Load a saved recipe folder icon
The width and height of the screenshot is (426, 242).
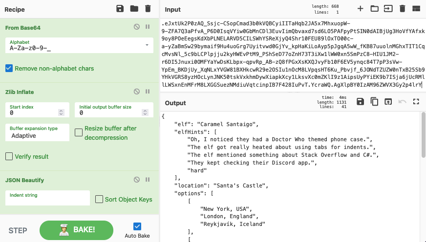click(x=134, y=9)
